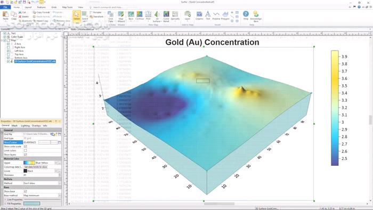
Task: Click Copy Format in the ribbon
Action: [42, 12]
